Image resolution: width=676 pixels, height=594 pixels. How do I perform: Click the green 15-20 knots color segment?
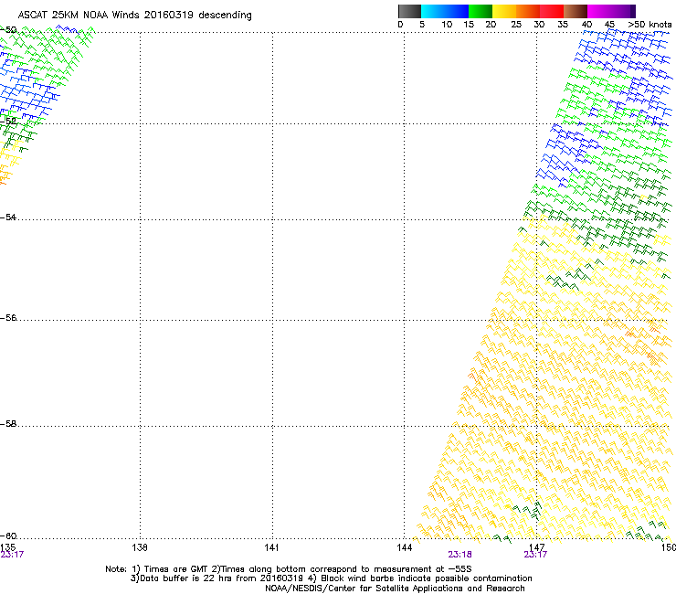click(481, 11)
